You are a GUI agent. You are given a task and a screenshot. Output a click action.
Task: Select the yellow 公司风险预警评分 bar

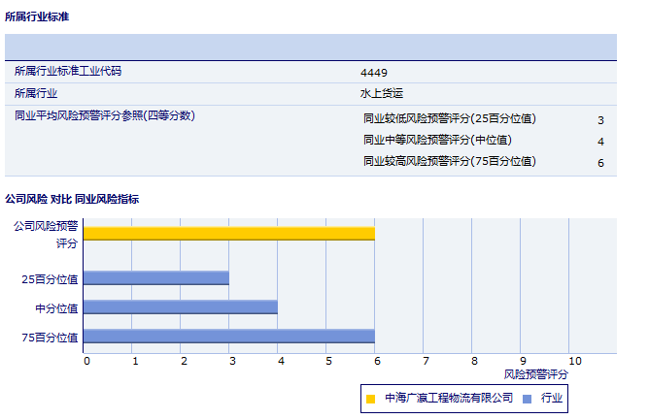click(x=228, y=233)
